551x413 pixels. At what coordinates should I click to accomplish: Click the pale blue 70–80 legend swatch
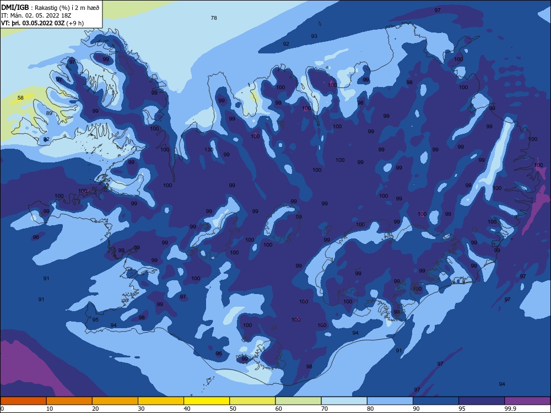click(344, 401)
